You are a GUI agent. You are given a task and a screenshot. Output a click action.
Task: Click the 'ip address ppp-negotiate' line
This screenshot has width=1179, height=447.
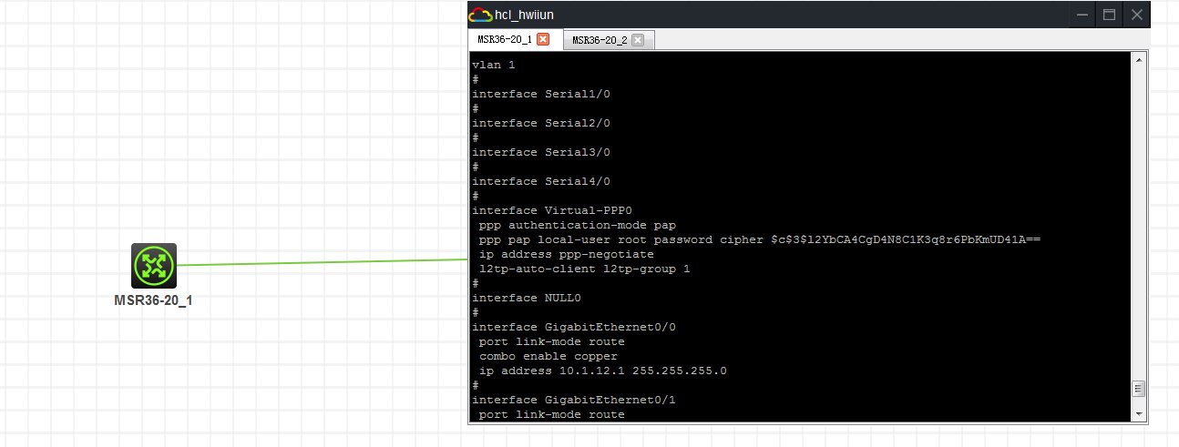(567, 254)
